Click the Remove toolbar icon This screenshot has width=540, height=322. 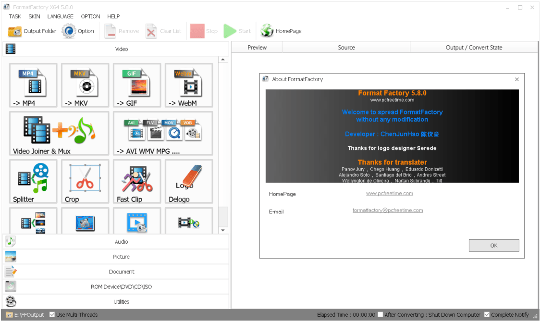pyautogui.click(x=110, y=31)
